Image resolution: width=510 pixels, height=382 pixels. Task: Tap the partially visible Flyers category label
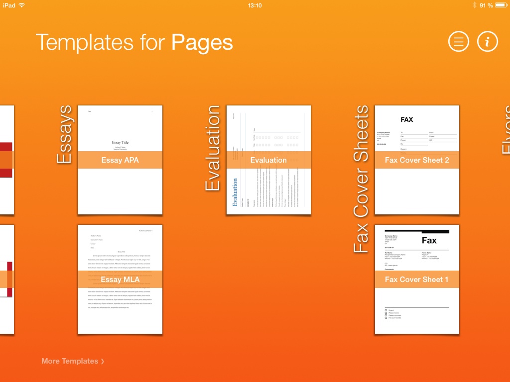click(506, 129)
